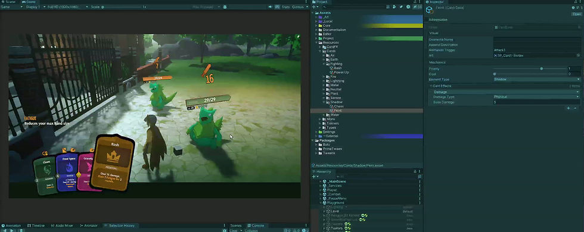The width and height of the screenshot is (584, 232).
Task: Click the Open button in Inspector
Action: [577, 14]
